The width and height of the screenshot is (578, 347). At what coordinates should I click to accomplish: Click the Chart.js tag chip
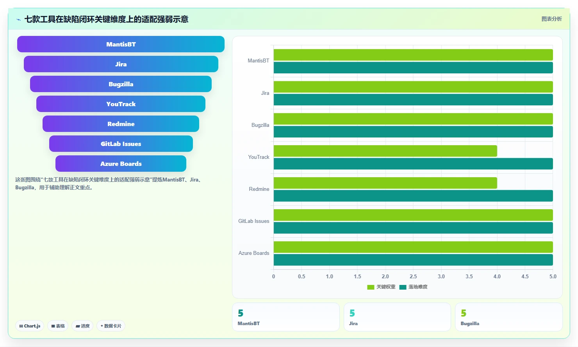(30, 326)
